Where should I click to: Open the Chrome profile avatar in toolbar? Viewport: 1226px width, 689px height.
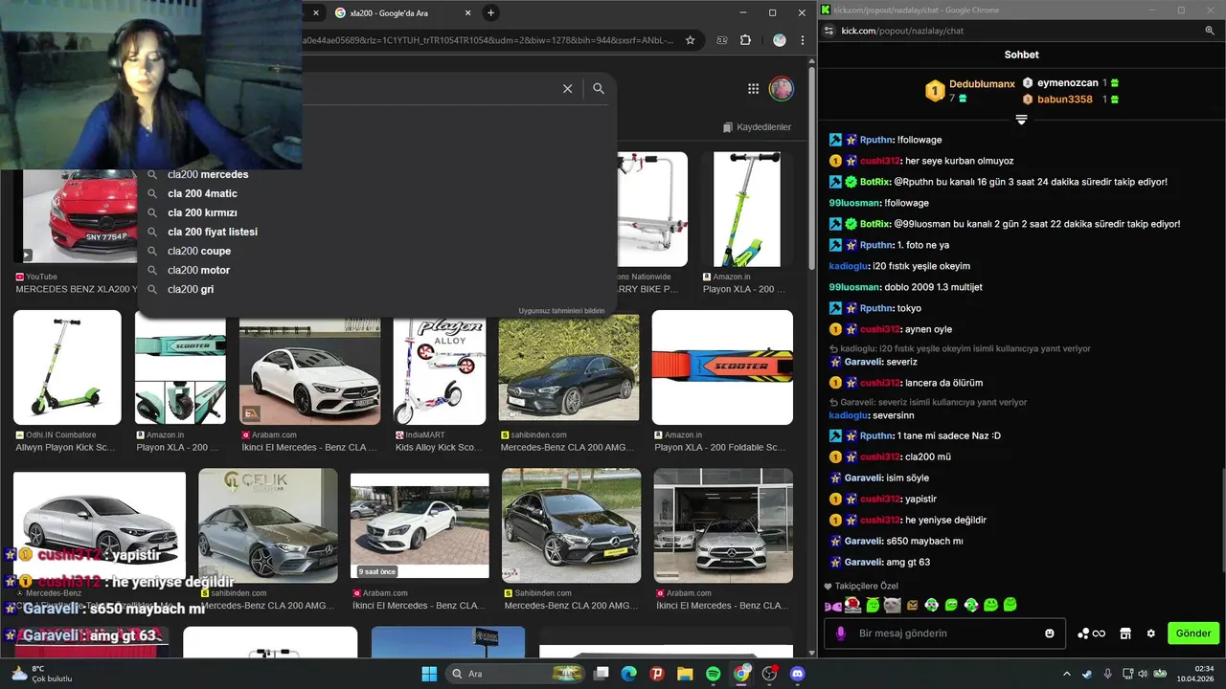click(780, 40)
